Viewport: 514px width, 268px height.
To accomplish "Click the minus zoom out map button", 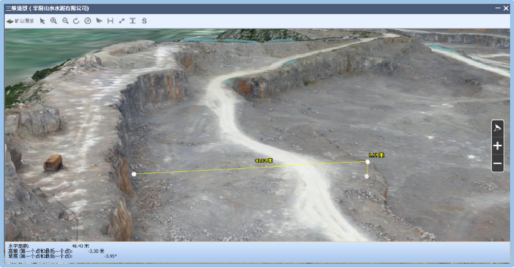I will [497, 163].
